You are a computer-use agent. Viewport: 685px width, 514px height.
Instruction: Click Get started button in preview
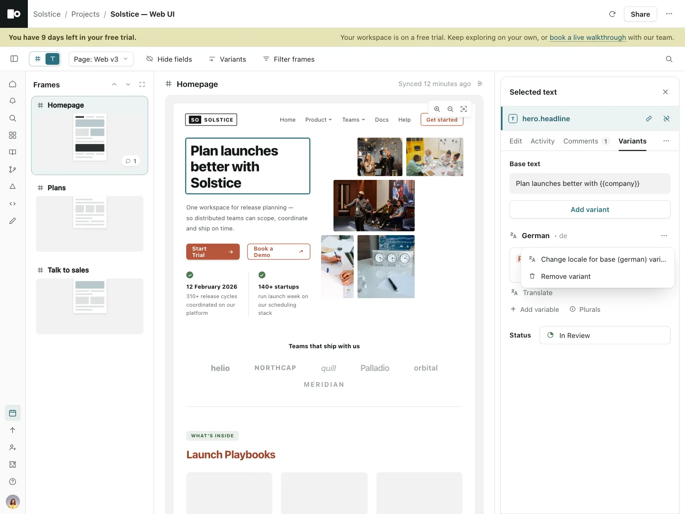442,120
